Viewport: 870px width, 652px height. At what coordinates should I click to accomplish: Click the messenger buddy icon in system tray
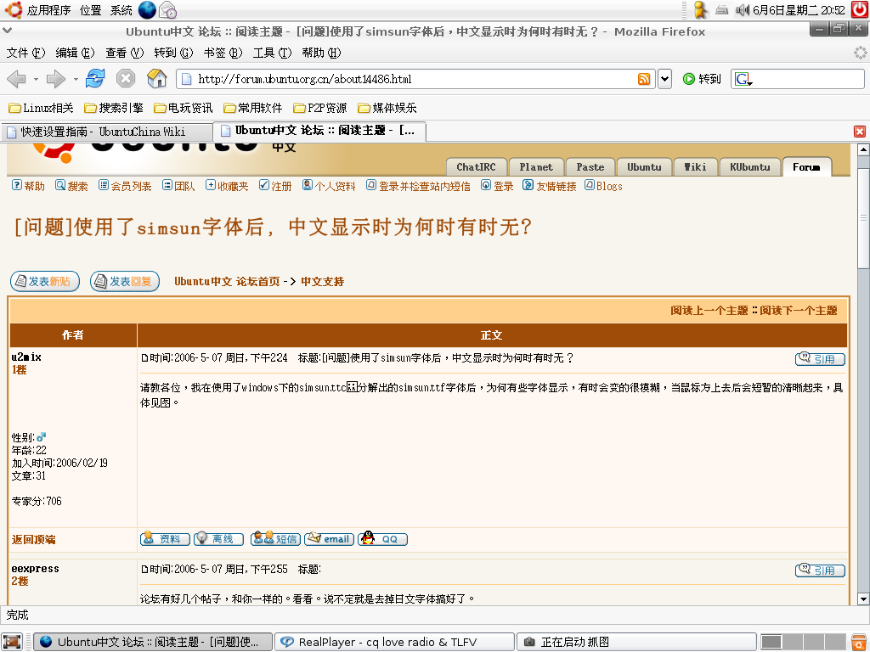[x=701, y=10]
